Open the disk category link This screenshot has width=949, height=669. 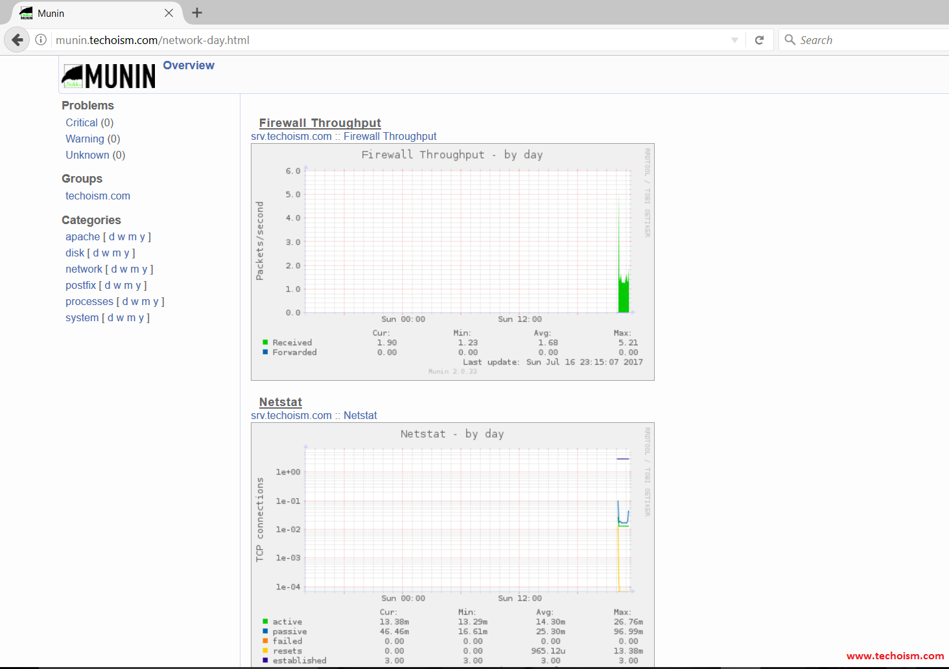click(75, 253)
